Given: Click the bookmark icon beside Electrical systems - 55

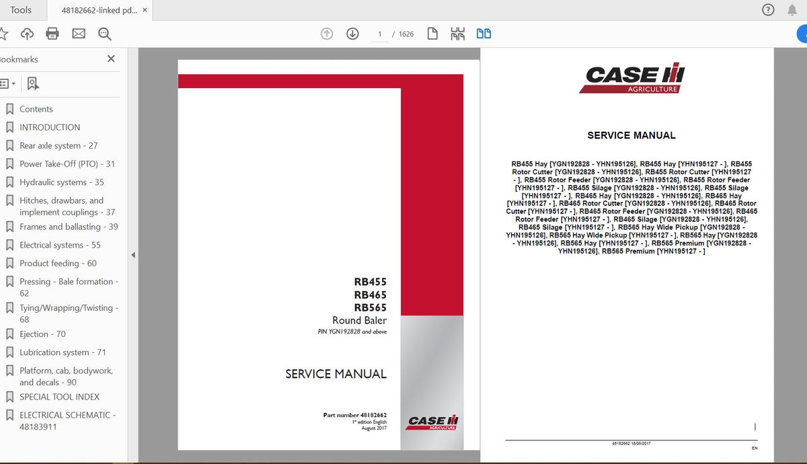Looking at the screenshot, I should 9,245.
